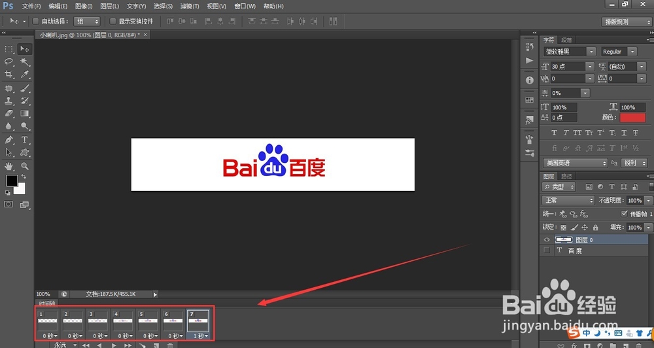Toggle Quick Mask mode icon
The height and width of the screenshot is (348, 654).
[x=9, y=205]
